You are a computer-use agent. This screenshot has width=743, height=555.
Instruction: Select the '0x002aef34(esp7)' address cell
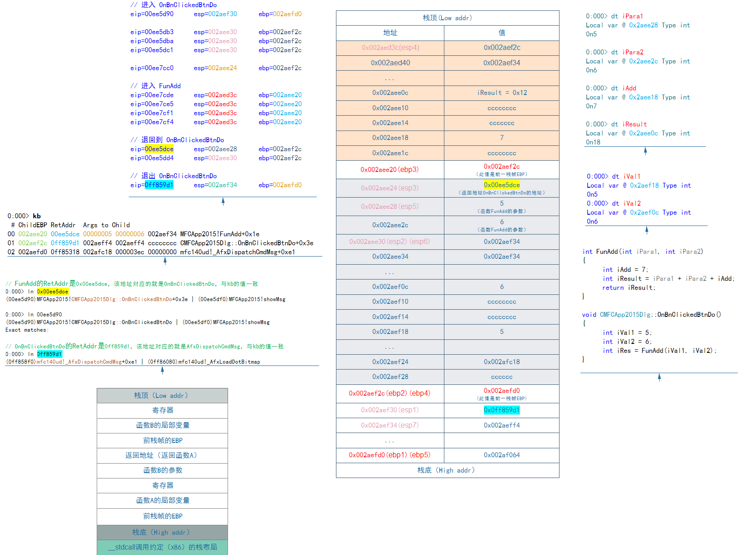coord(390,425)
